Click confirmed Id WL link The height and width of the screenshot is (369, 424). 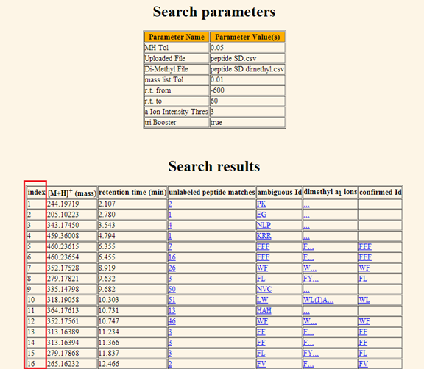click(364, 300)
